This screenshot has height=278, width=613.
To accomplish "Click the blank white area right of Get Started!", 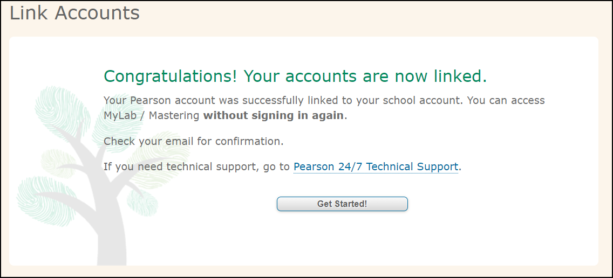I will (500, 204).
